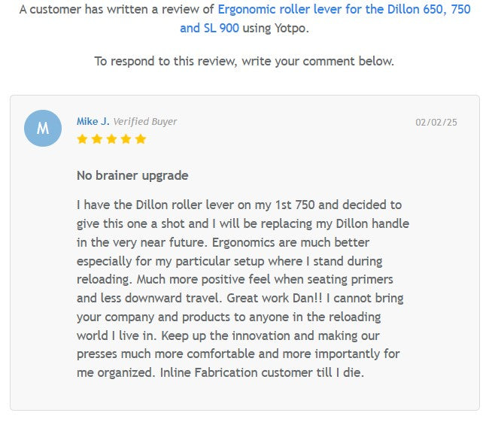This screenshot has height=428, width=489.
Task: Click 'Ergonomics are much better' in the review
Action: (291, 242)
